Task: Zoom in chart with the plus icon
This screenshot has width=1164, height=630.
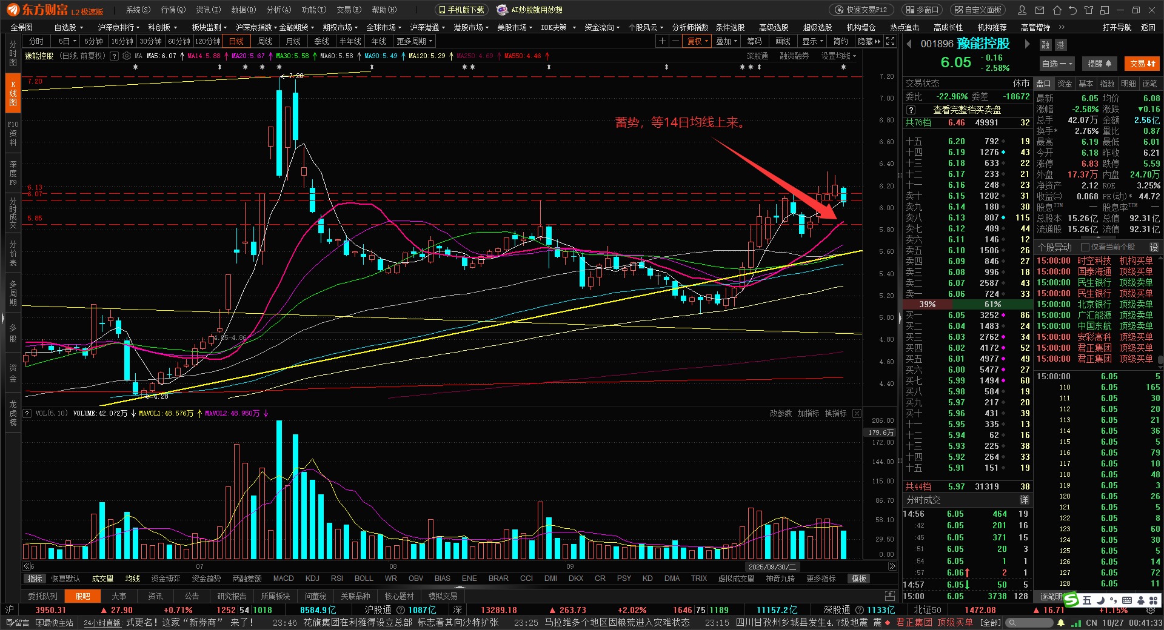Action: (x=662, y=41)
